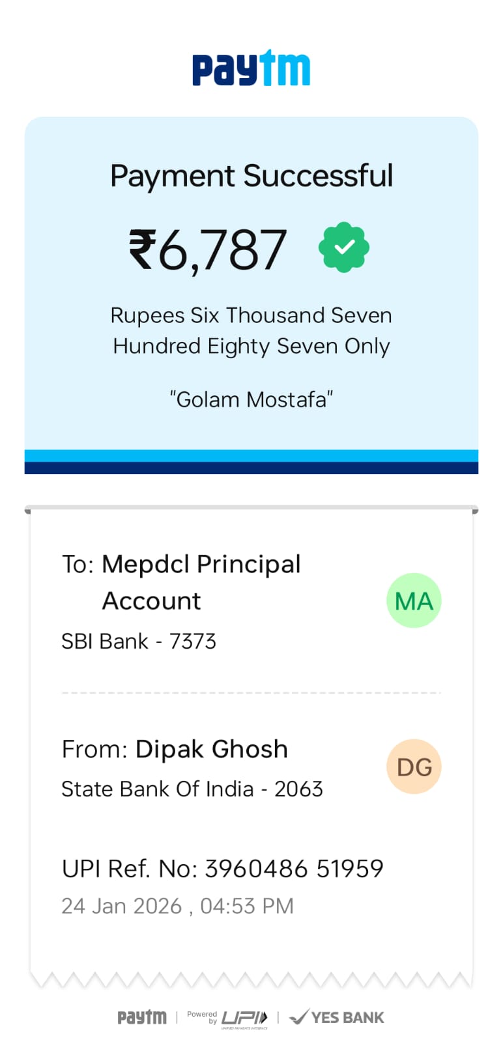503x1042 pixels.
Task: Tap the "Golam Mostafa" payment note
Action: click(x=251, y=399)
